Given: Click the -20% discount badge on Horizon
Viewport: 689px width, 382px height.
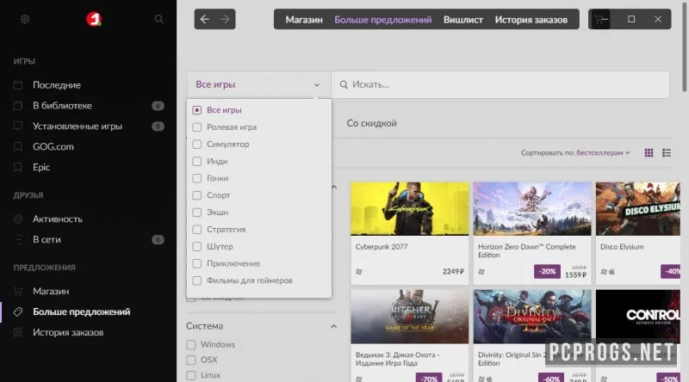Looking at the screenshot, I should coord(547,271).
